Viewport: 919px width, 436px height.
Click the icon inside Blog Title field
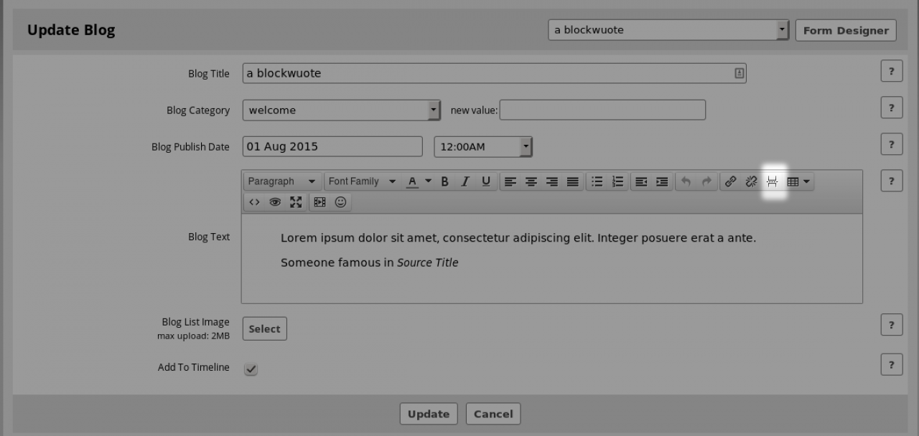point(739,73)
